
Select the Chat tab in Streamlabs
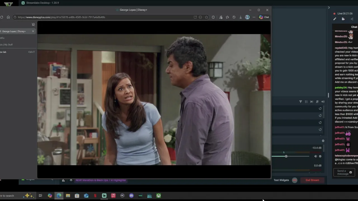pos(354,27)
